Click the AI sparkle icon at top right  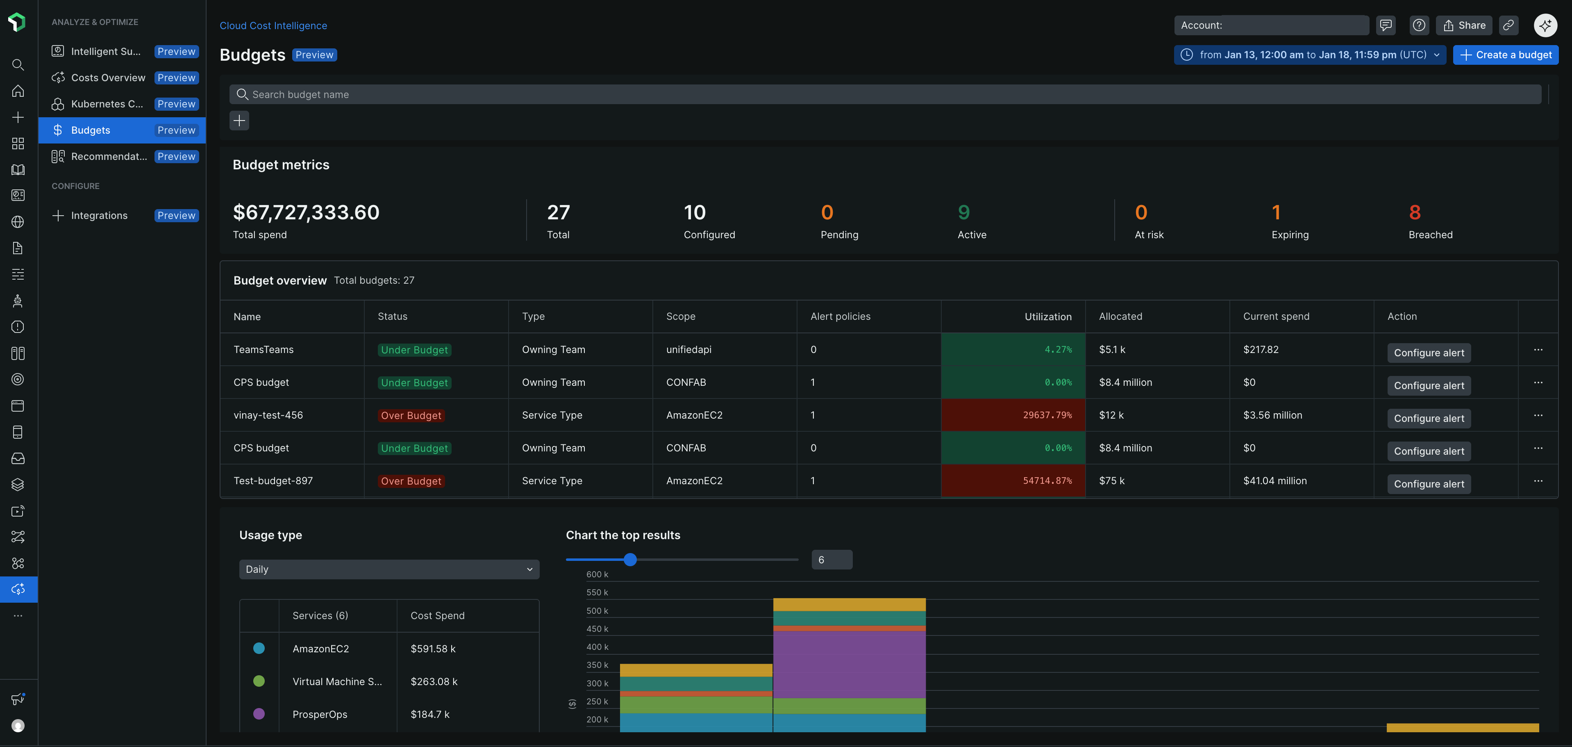point(1545,25)
